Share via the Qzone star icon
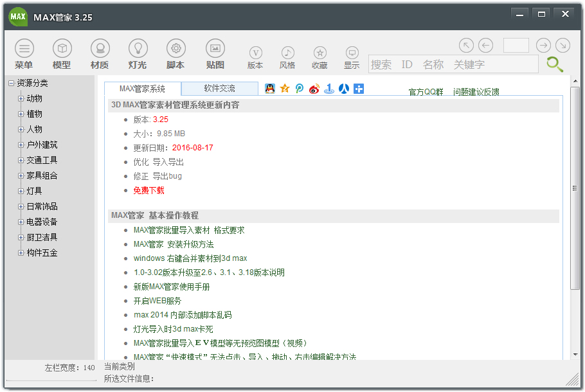The image size is (585, 392). coord(285,89)
